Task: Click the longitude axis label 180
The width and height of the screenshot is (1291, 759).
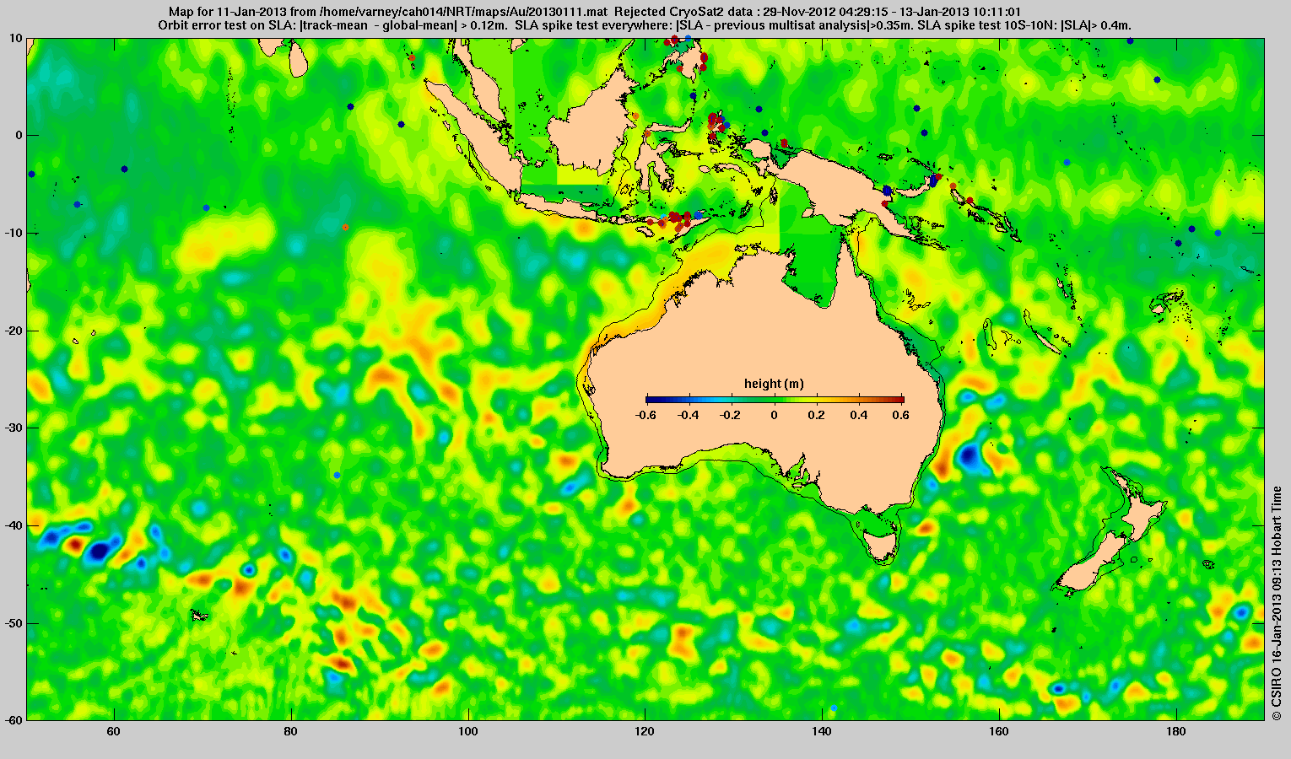Action: (x=1176, y=731)
